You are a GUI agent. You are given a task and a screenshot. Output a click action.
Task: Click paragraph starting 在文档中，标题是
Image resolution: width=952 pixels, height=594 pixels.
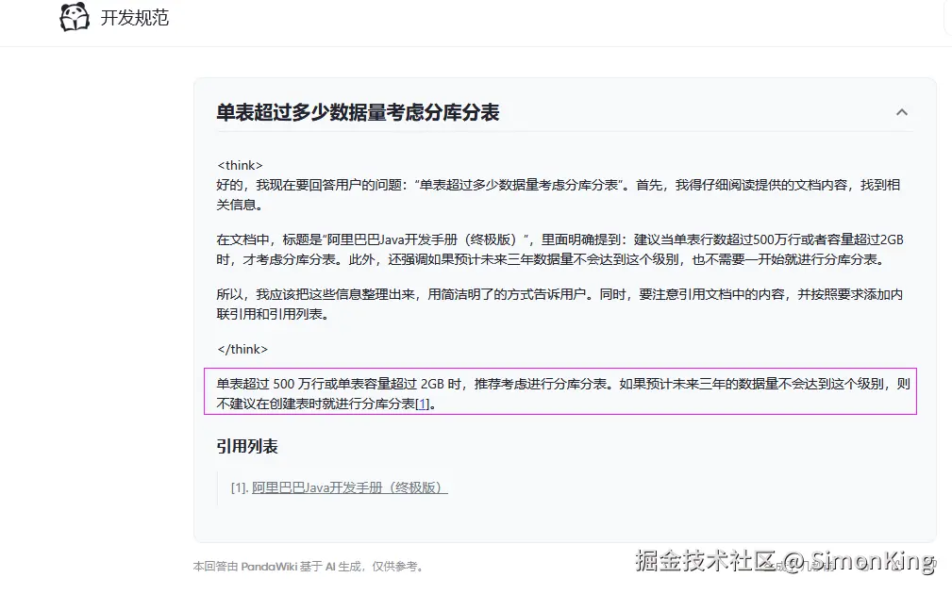560,249
